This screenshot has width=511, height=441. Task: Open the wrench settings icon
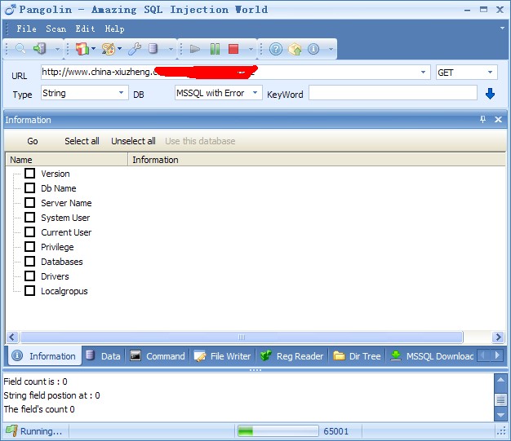click(x=135, y=49)
